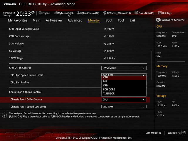188x141 pixels.
Task: Open Qfan Control(F6)
Action: tap(88, 13)
